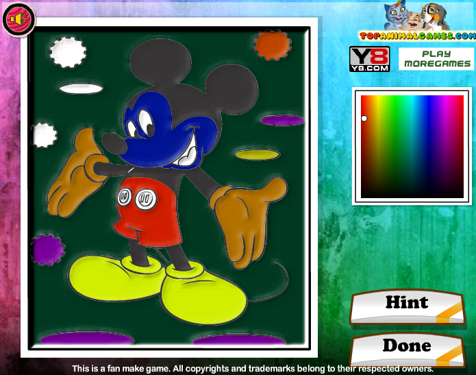
Task: Fill the purple oval near right ear
Action: point(283,121)
